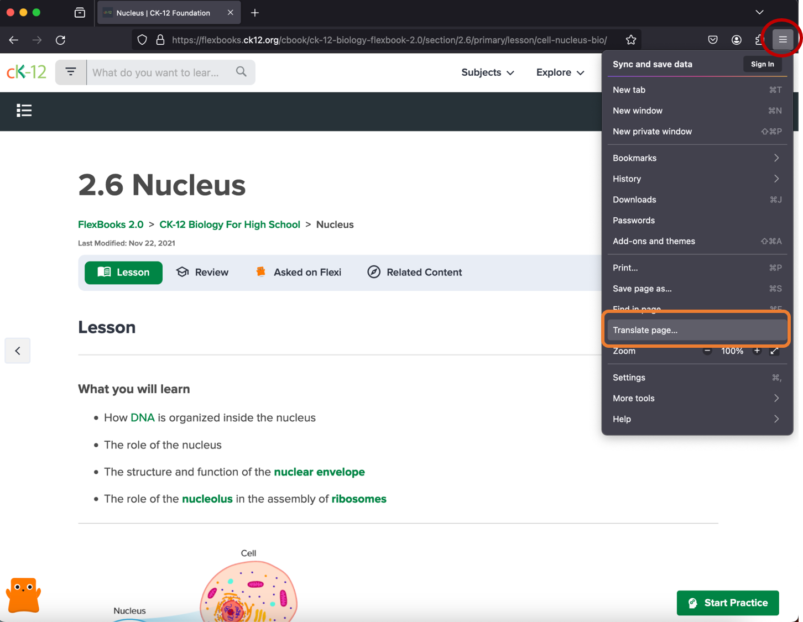The image size is (803, 622).
Task: Open Passwords from menu
Action: (x=697, y=220)
